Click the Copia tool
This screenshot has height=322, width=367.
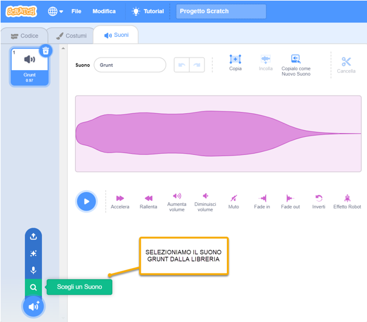pos(235,62)
